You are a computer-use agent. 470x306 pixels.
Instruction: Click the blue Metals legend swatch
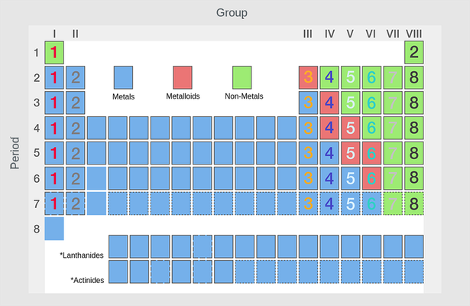click(x=123, y=78)
